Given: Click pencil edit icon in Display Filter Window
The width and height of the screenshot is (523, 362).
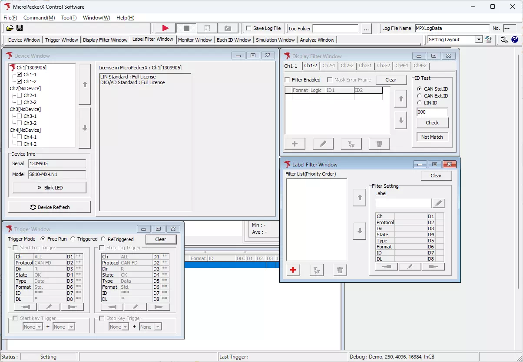Looking at the screenshot, I should tap(323, 144).
